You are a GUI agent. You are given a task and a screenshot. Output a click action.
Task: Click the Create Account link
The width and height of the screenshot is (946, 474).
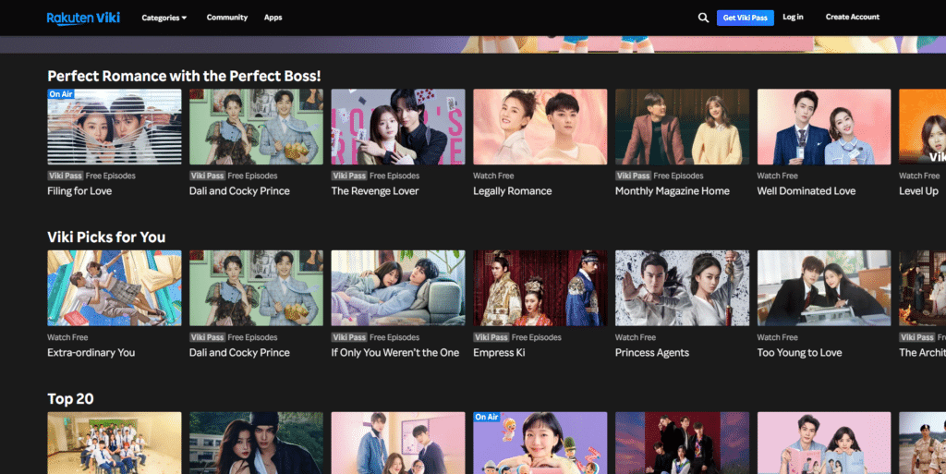pyautogui.click(x=852, y=18)
